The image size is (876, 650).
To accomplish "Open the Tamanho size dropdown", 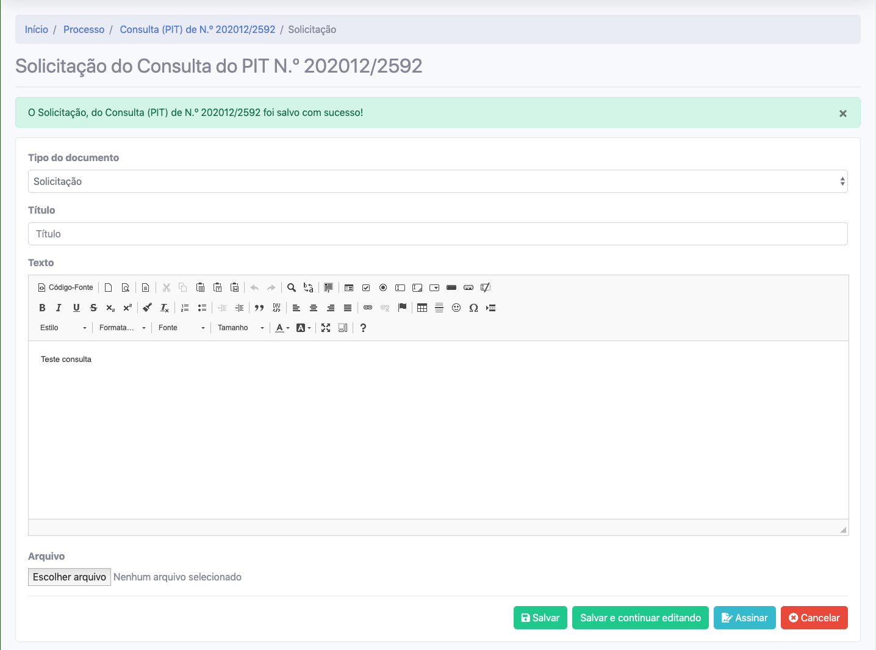I will tap(241, 328).
